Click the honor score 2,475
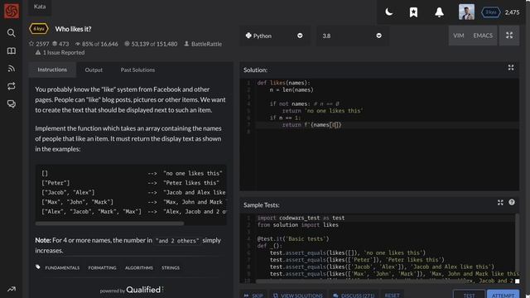 click(512, 12)
